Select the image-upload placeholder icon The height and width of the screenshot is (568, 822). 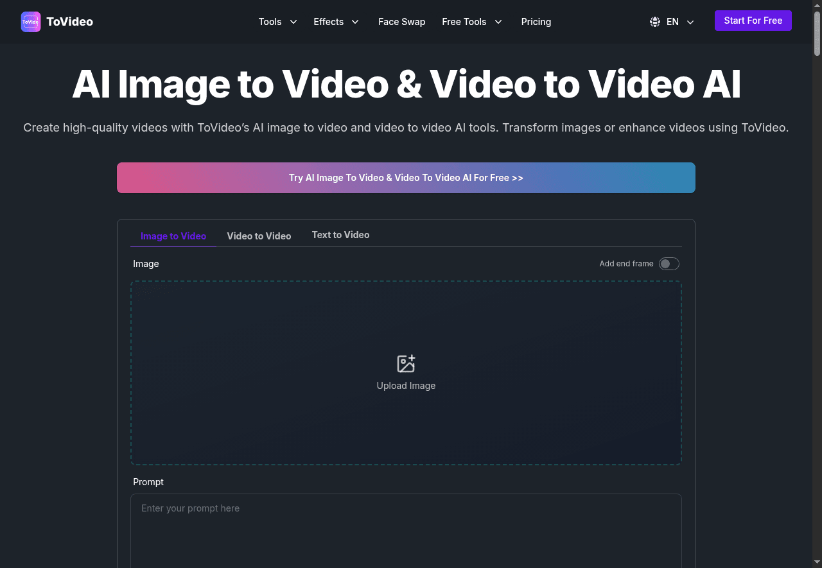(x=406, y=363)
